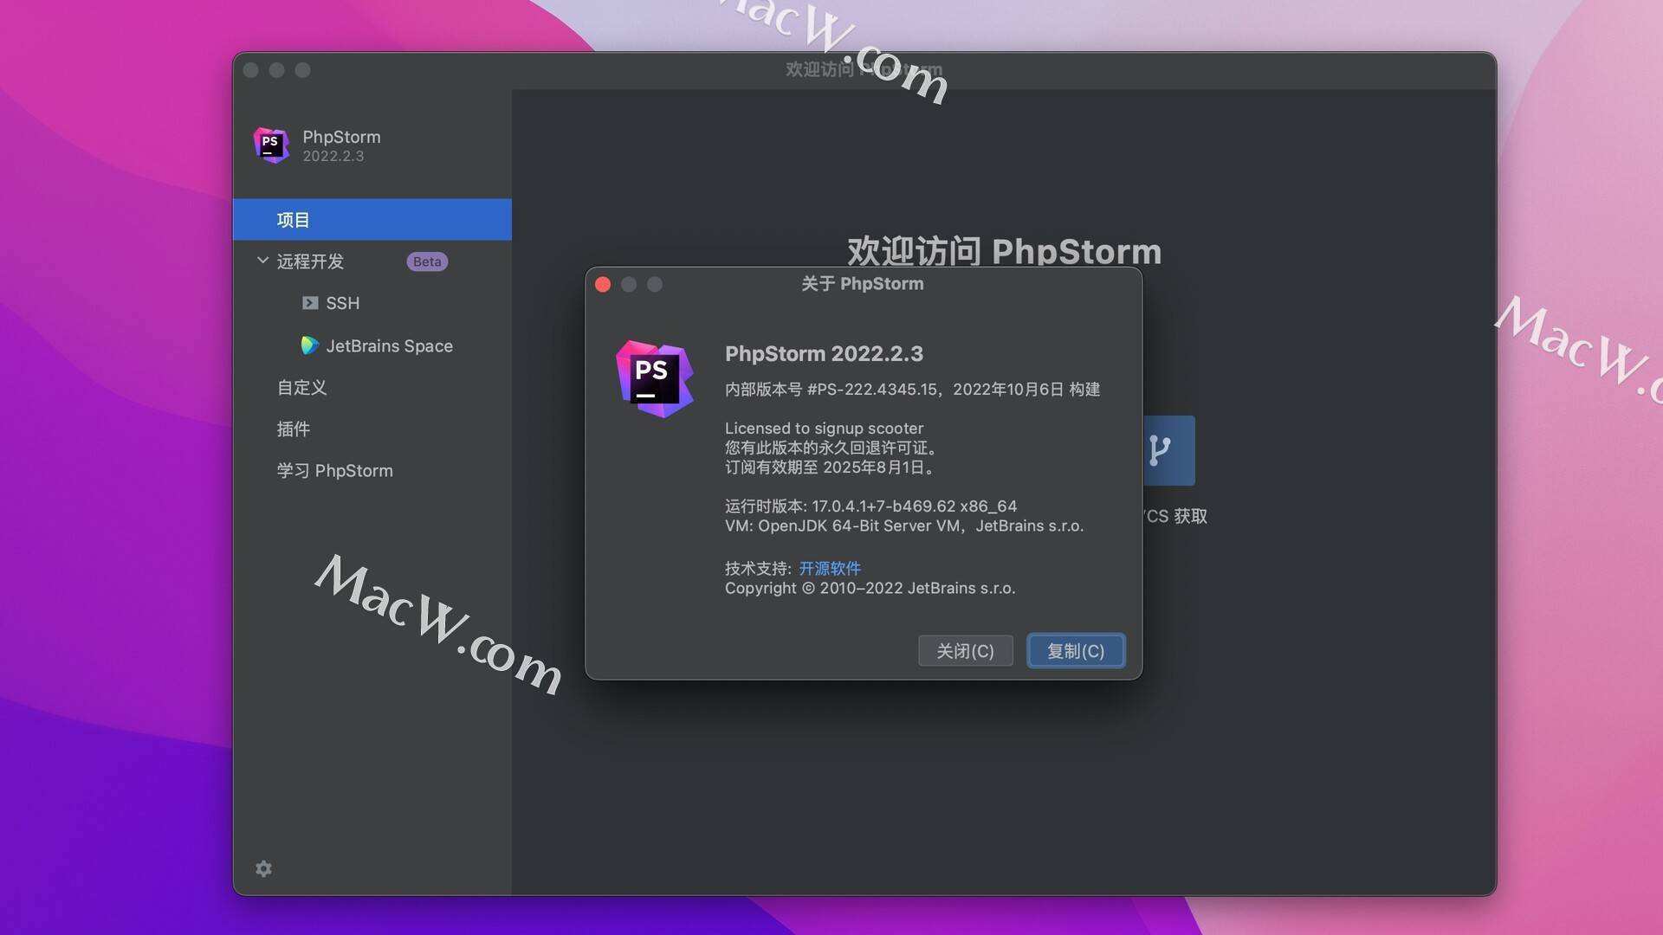1663x935 pixels.
Task: Click the CS 获取 label below the VCS icon
Action: [1175, 516]
